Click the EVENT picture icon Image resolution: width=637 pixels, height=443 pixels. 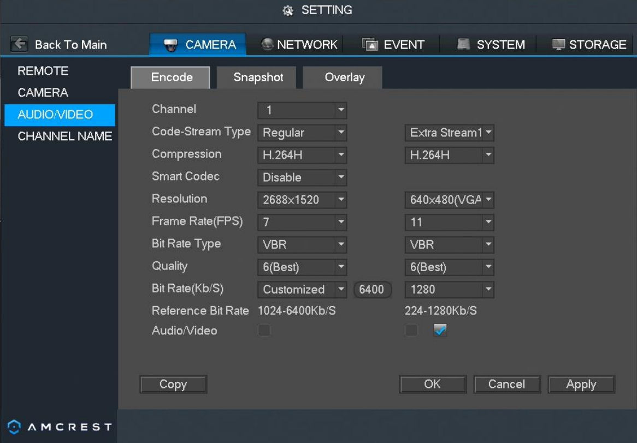pyautogui.click(x=370, y=44)
